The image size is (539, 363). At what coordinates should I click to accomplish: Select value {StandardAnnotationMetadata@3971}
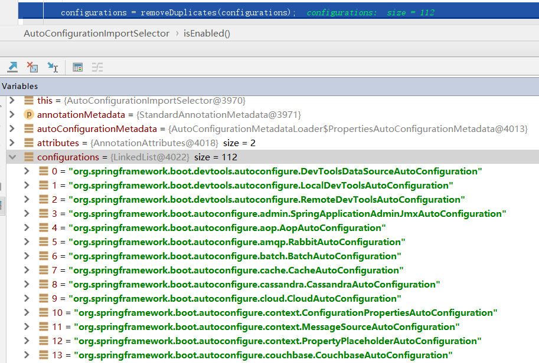pyautogui.click(x=218, y=114)
